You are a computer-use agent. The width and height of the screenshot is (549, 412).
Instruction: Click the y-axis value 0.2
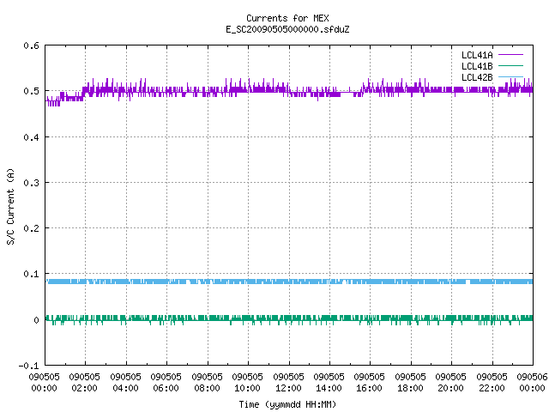(32, 228)
